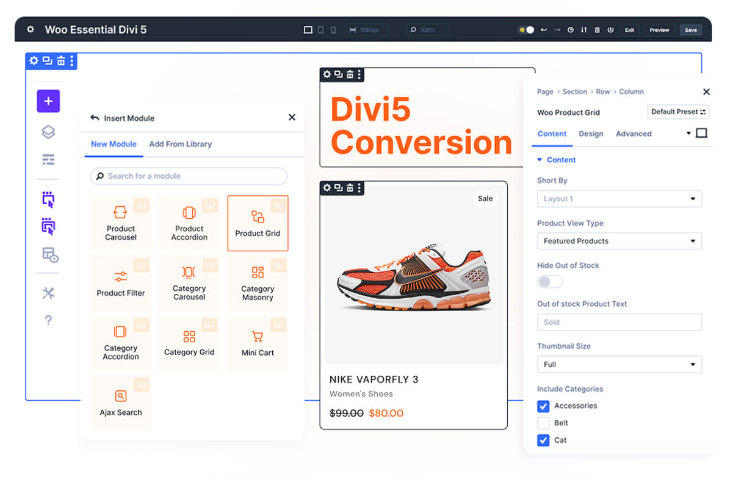Duplicate the section from the blue toolbar
Screen dimensions: 733x480
click(x=47, y=61)
